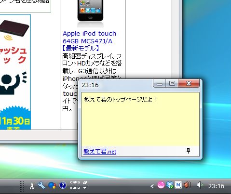Screen dimensions: 231x194
Task: Minimize the 23:16 sticky note window
Action: 160,84
